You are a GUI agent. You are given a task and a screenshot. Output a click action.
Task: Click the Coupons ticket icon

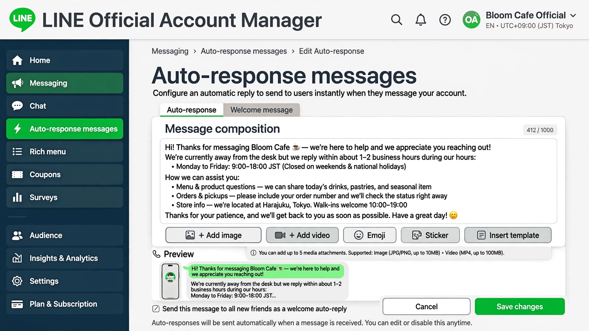pos(17,174)
